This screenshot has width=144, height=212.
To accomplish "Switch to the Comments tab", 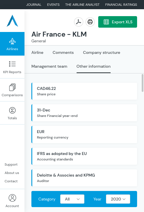I will 63,52.
